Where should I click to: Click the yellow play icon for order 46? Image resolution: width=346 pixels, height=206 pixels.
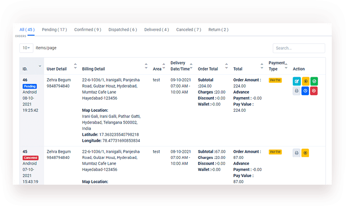coord(305,81)
